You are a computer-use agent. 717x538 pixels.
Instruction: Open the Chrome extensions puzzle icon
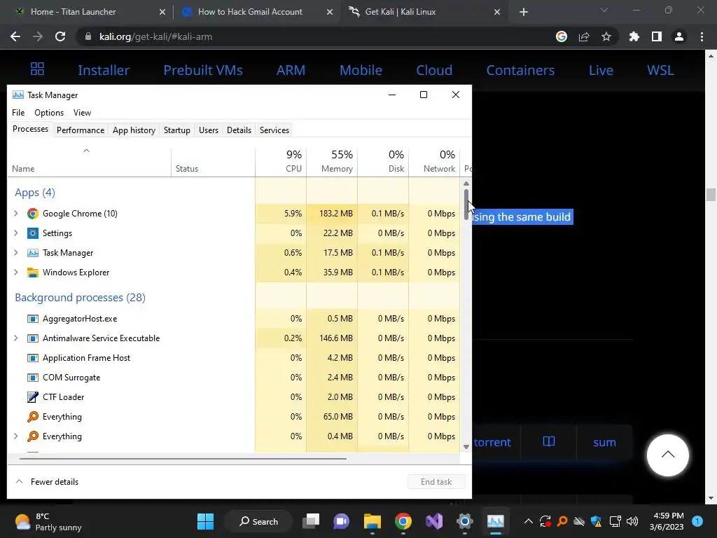[x=634, y=36]
